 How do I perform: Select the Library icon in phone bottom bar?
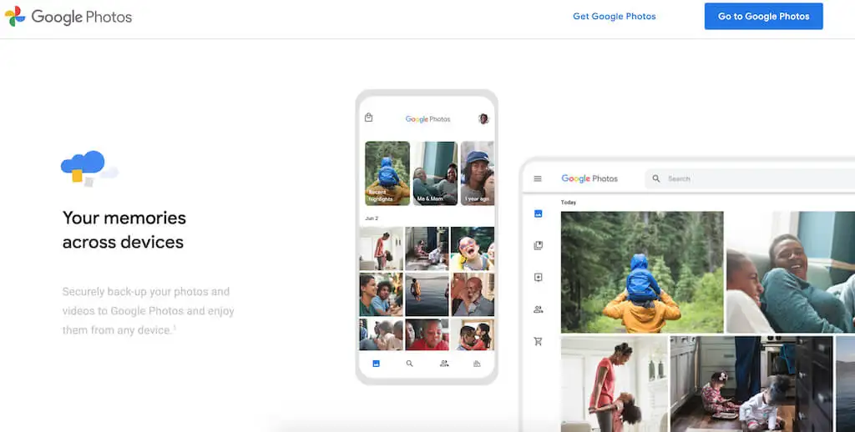pos(477,364)
